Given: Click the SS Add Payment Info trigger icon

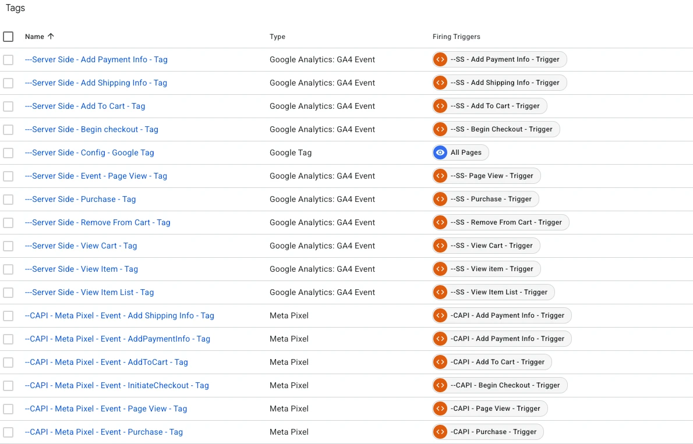Looking at the screenshot, I should pos(440,59).
